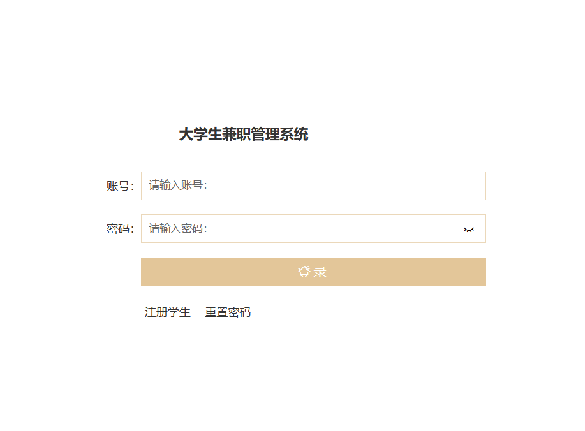Viewport: 585px width, 431px height.
Task: Toggle password visibility eye icon
Action: pyautogui.click(x=469, y=230)
